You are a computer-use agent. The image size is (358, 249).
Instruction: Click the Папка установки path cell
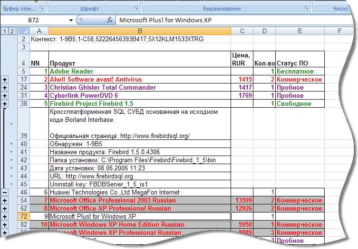[140, 160]
